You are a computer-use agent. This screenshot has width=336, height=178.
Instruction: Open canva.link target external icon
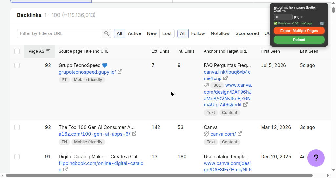(x=225, y=78)
